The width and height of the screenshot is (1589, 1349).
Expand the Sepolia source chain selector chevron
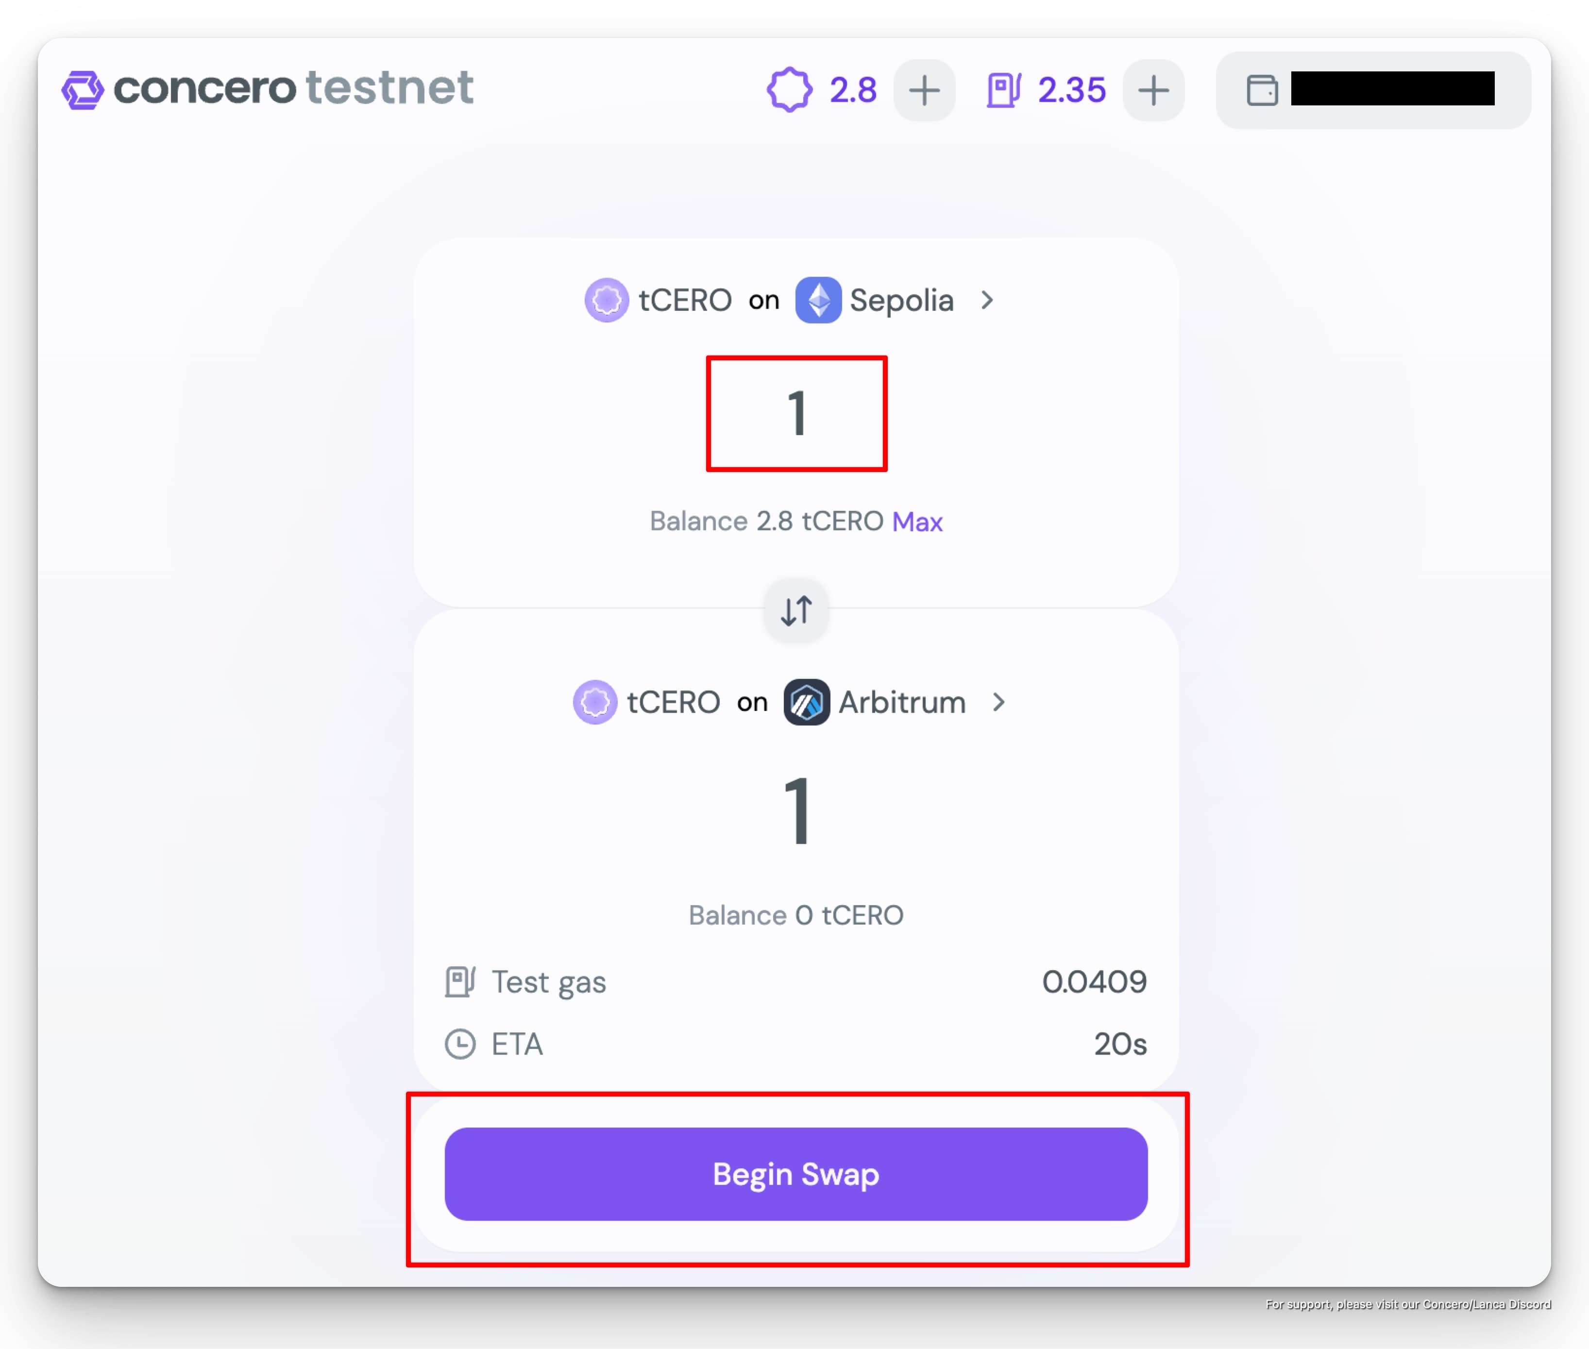coord(987,300)
